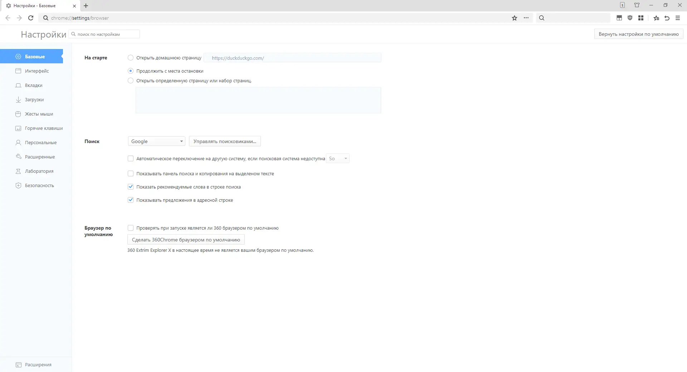The width and height of the screenshot is (687, 372).
Task: Click the flask icon for Лаборатория
Action: tap(18, 171)
